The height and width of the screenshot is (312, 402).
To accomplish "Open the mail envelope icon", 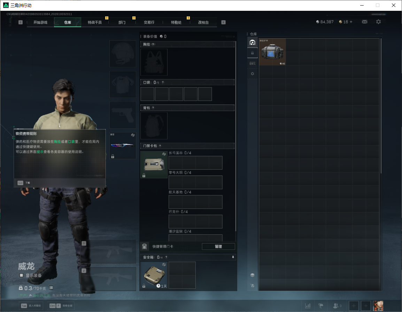I will coord(364,22).
